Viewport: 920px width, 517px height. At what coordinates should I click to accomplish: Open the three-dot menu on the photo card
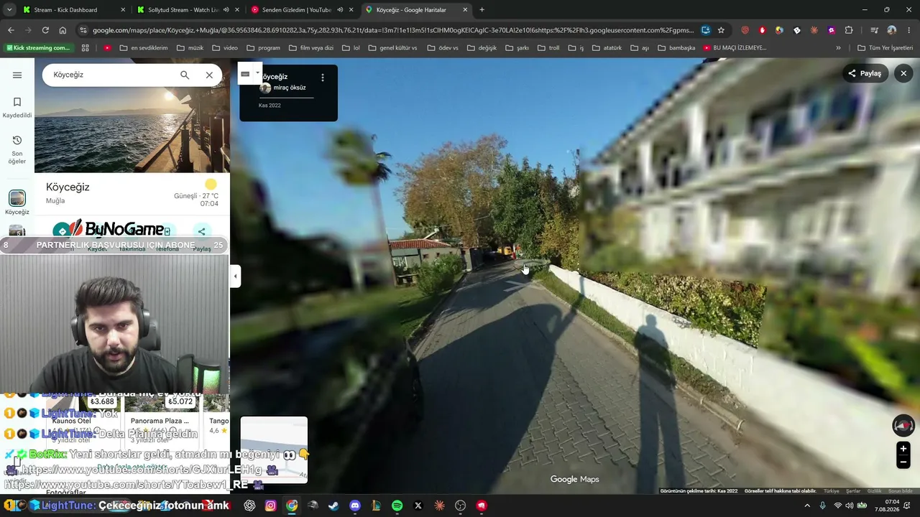point(322,78)
